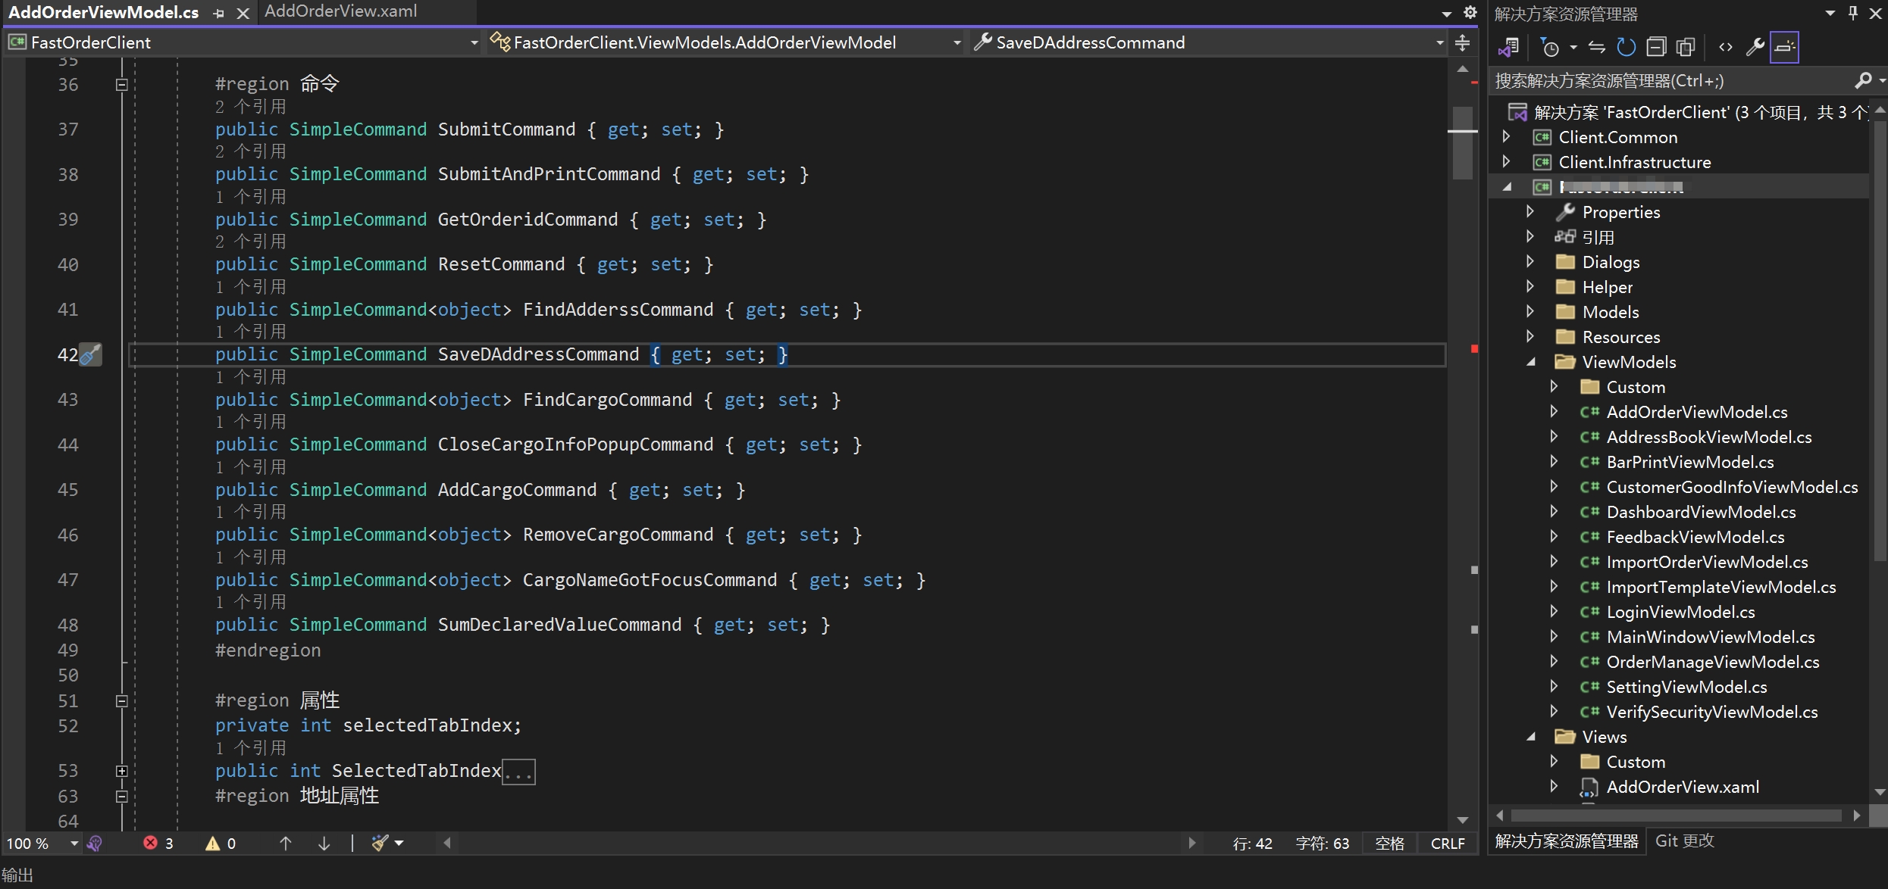Expand the Client.Common project
1888x889 pixels.
click(1507, 137)
